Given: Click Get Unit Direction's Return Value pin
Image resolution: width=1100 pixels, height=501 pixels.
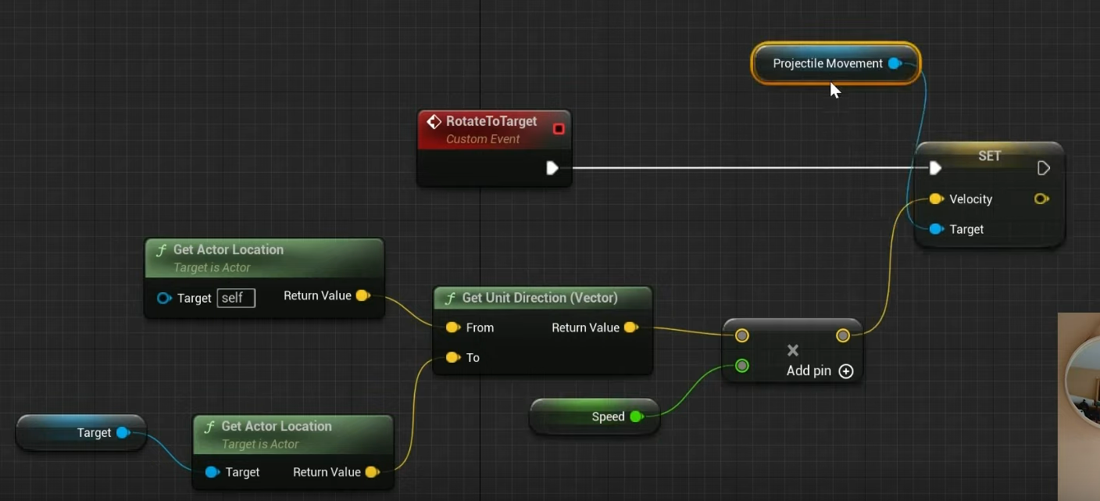Looking at the screenshot, I should tap(631, 327).
